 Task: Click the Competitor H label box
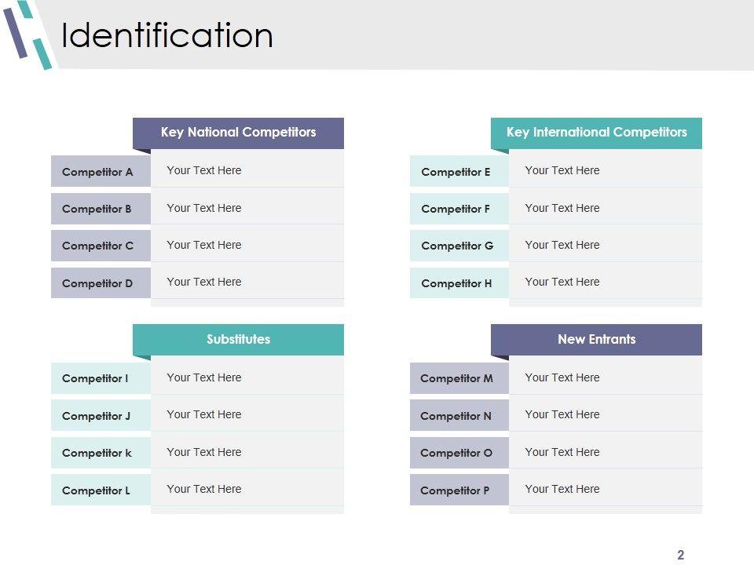pos(457,283)
